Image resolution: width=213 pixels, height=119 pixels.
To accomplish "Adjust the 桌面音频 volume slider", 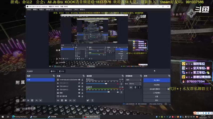I will [109, 92].
